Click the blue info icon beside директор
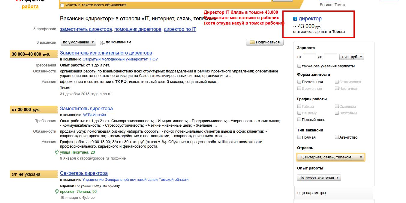This screenshot has height=203, width=406. (295, 19)
